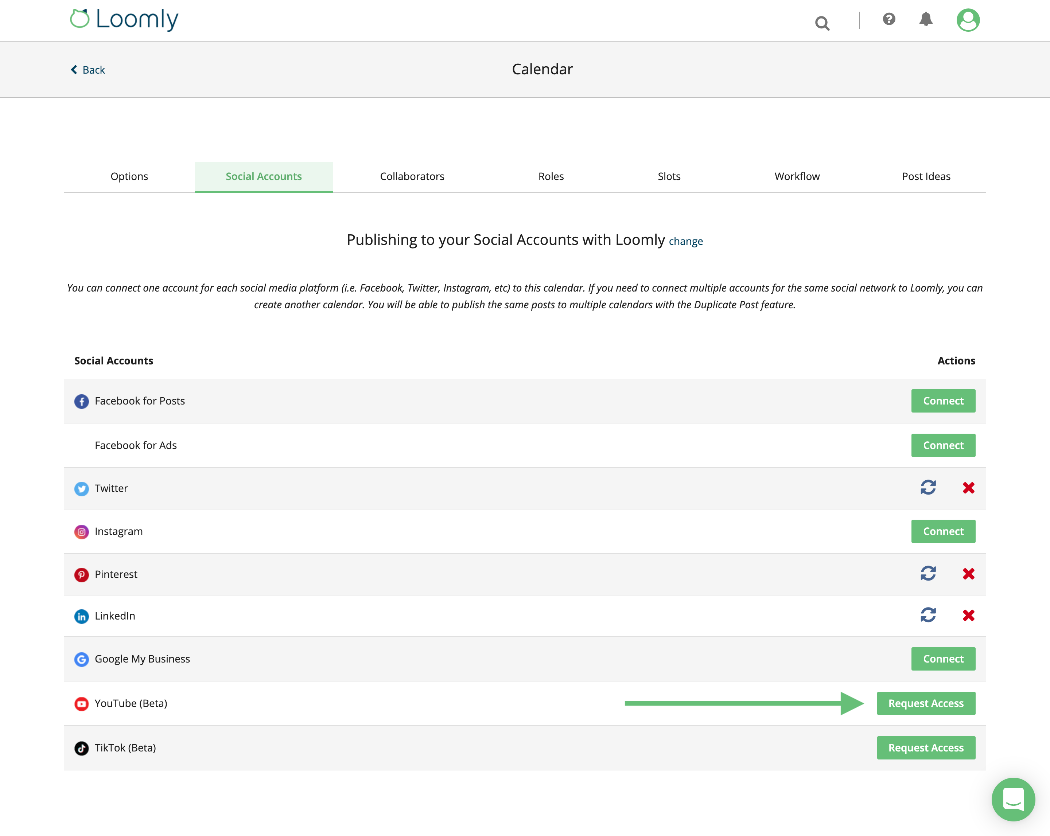The image size is (1050, 836).
Task: Click the Twitter account icon
Action: pyautogui.click(x=81, y=489)
